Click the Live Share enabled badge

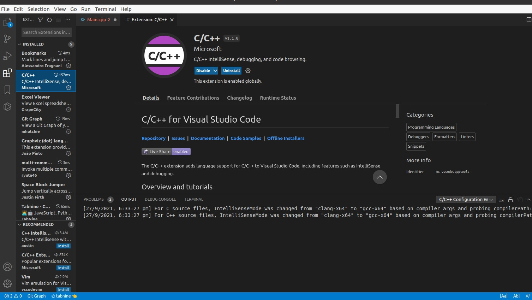tap(166, 152)
